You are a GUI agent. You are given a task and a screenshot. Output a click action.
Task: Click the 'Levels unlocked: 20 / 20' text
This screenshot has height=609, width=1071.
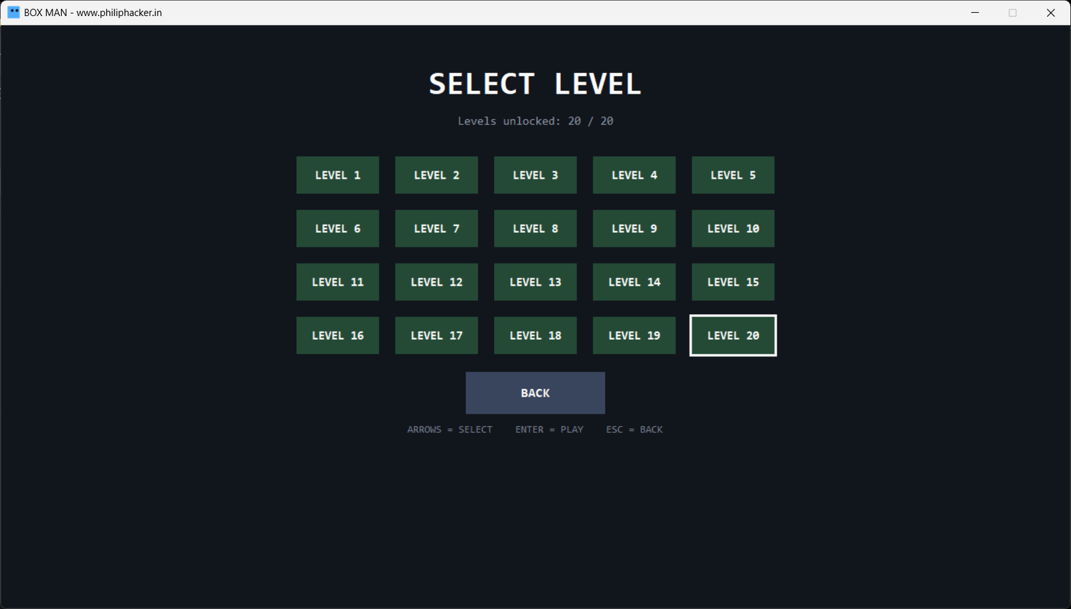pyautogui.click(x=535, y=121)
